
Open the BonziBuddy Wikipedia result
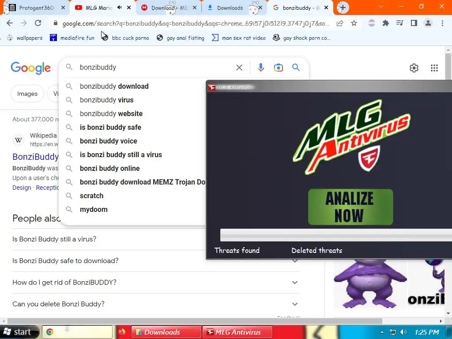pyautogui.click(x=35, y=157)
